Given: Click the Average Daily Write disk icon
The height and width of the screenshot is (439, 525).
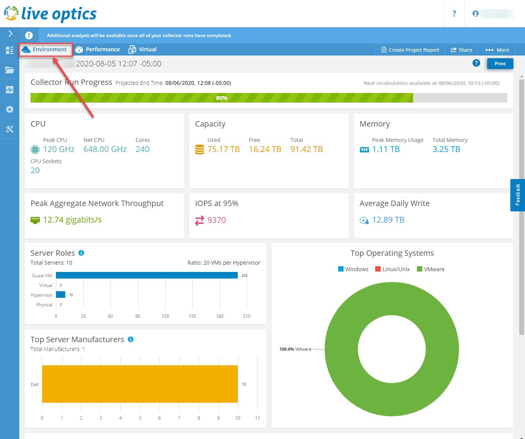Looking at the screenshot, I should click(x=364, y=220).
